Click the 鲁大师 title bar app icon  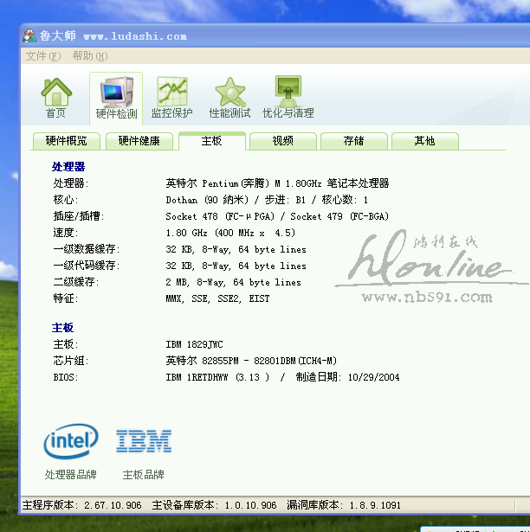coord(29,36)
